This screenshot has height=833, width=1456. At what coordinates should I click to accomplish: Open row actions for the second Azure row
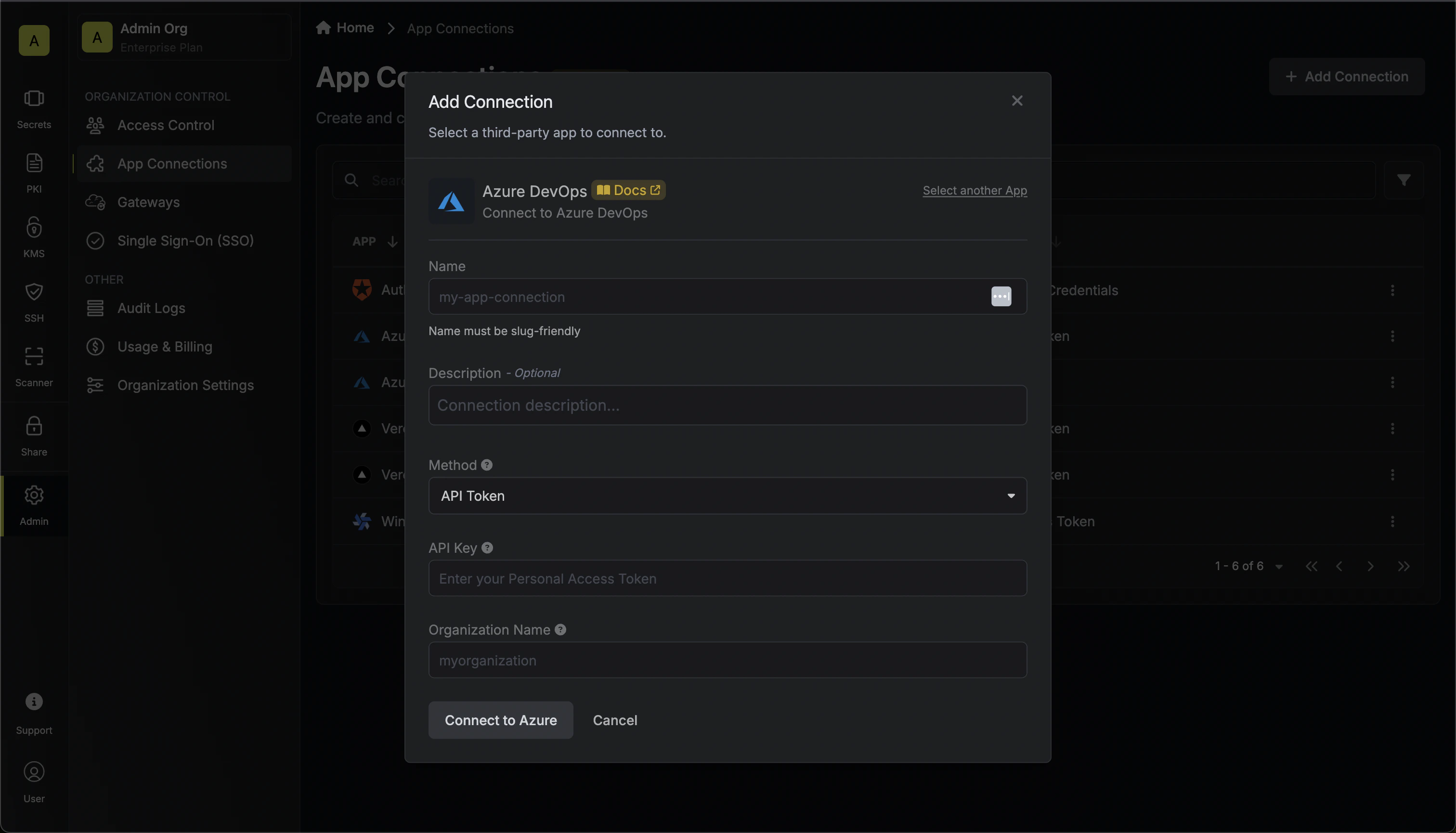[x=1392, y=382]
